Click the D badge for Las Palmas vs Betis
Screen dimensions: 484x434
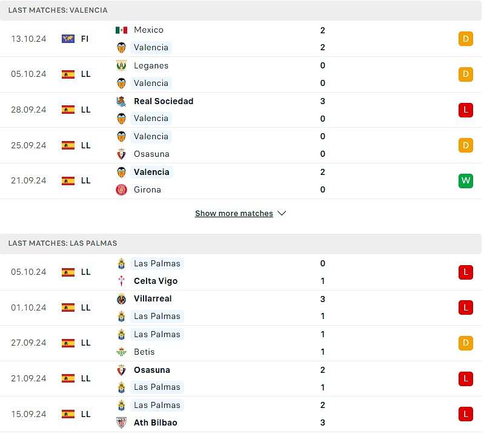465,343
